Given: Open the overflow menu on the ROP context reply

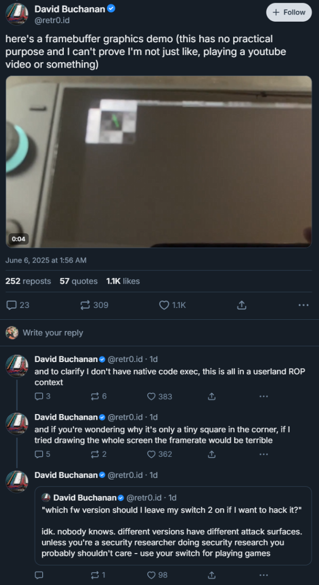Looking at the screenshot, I should pyautogui.click(x=264, y=396).
